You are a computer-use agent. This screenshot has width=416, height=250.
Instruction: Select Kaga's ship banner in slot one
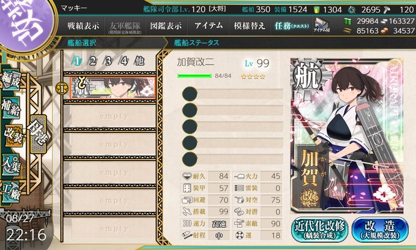coord(113,88)
